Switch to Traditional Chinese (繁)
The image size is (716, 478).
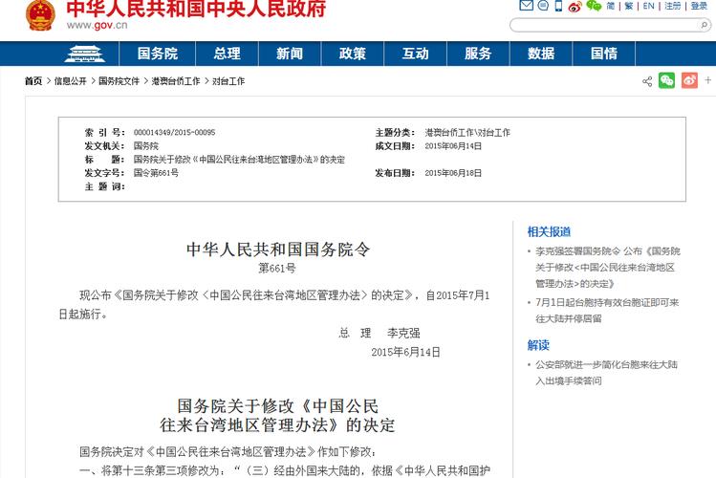pos(629,6)
